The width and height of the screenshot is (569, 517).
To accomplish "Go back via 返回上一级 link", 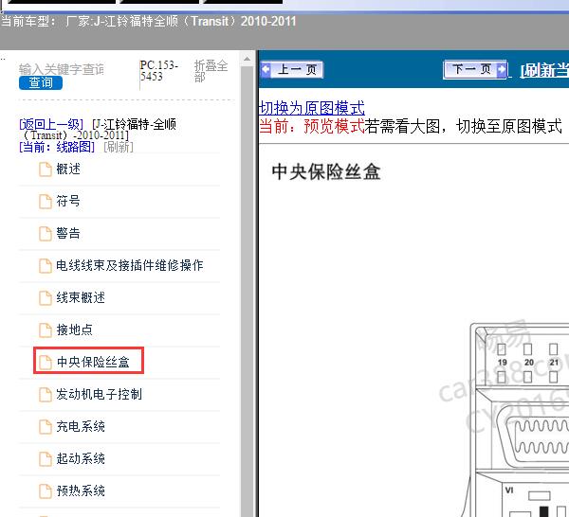I will coord(51,124).
